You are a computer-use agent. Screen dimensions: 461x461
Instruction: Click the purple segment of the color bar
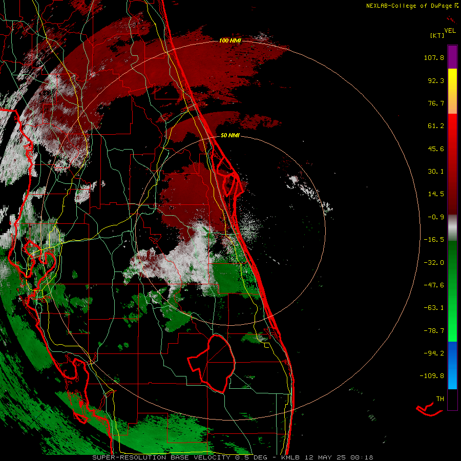click(x=452, y=57)
